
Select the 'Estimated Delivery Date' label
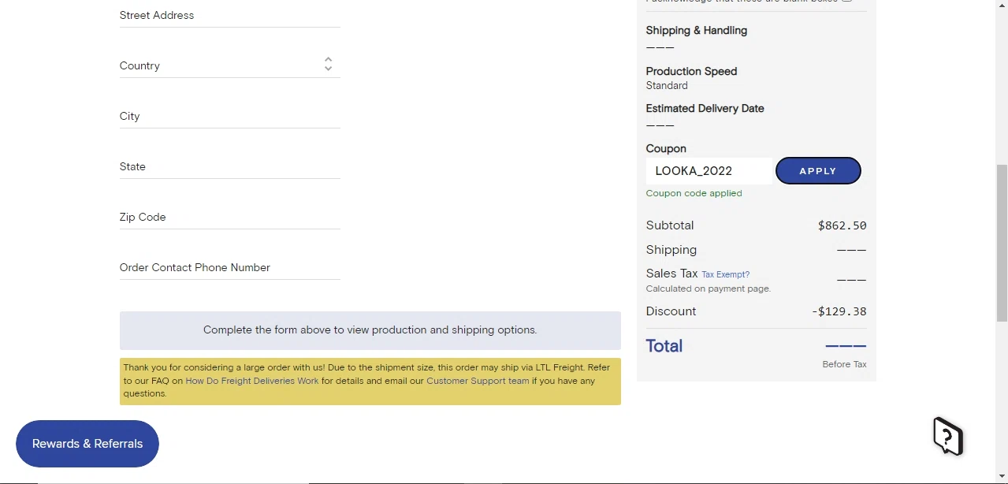pyautogui.click(x=705, y=109)
